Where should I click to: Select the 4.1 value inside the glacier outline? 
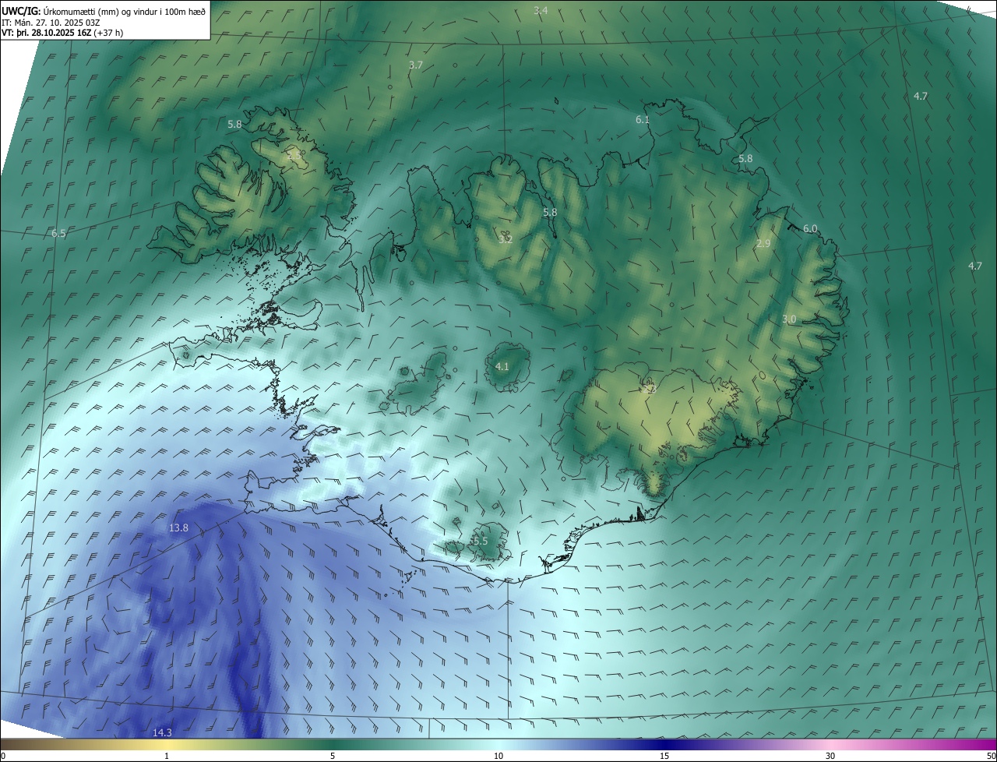click(x=502, y=367)
